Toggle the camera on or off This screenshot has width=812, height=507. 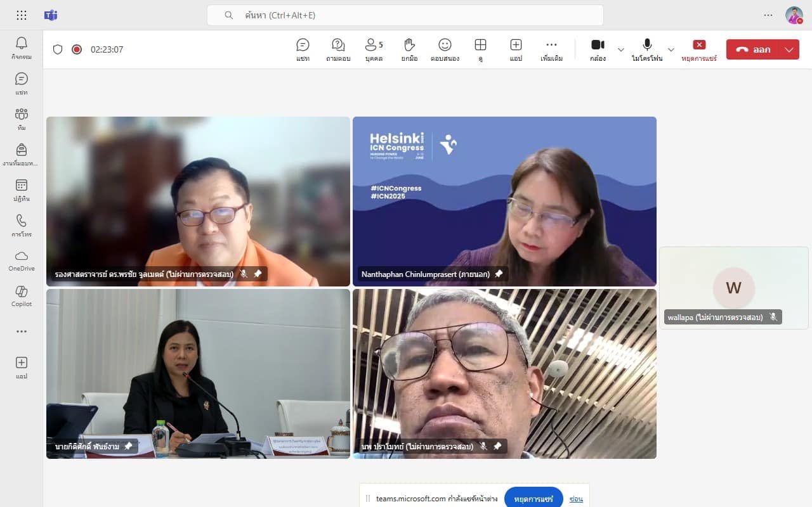597,49
